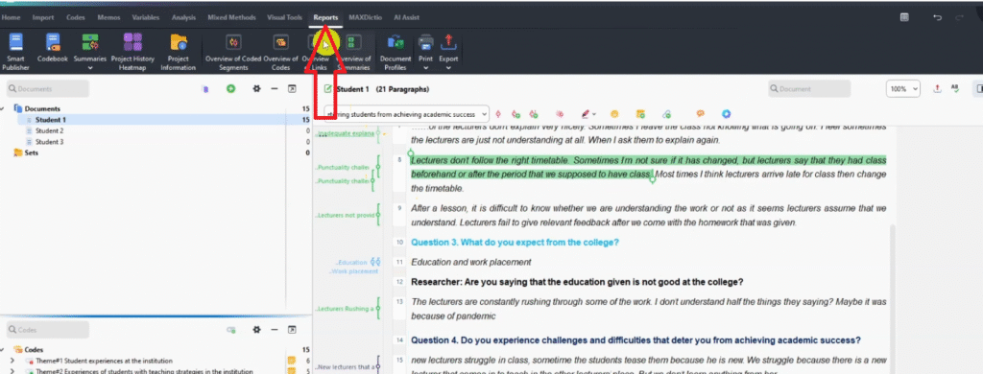
Task: Open the Smart Publisher report tool
Action: pyautogui.click(x=15, y=52)
